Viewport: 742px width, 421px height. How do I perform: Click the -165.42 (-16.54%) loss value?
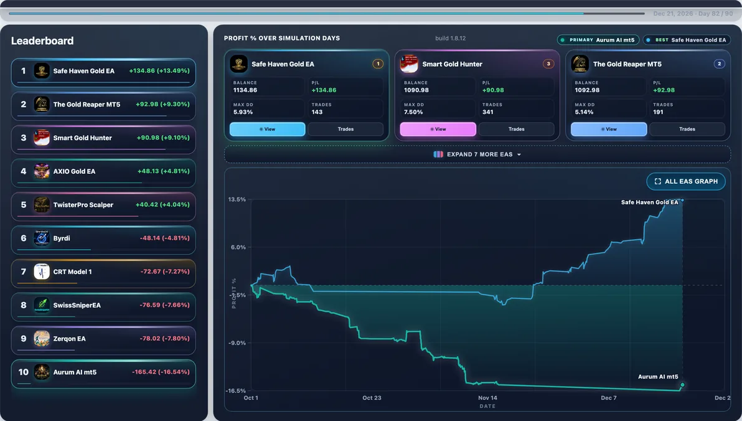tap(161, 372)
